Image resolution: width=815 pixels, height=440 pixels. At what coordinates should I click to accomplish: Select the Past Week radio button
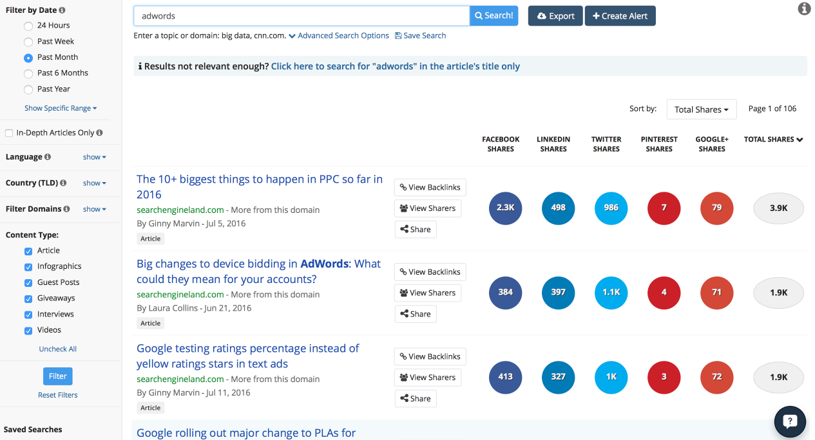28,42
